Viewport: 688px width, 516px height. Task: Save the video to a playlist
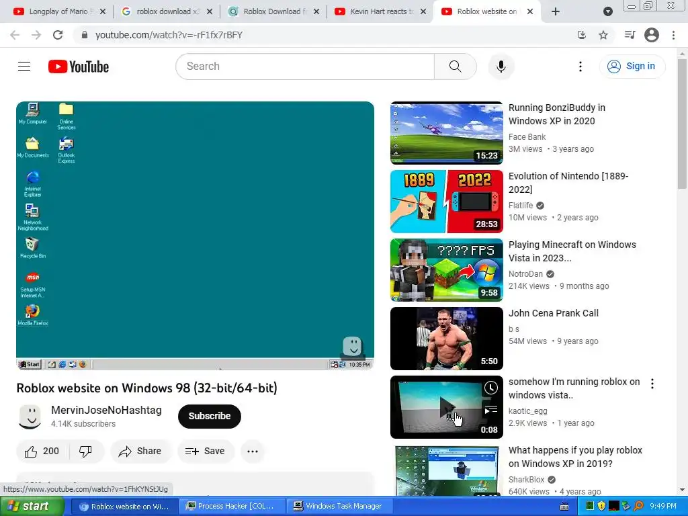[206, 451]
